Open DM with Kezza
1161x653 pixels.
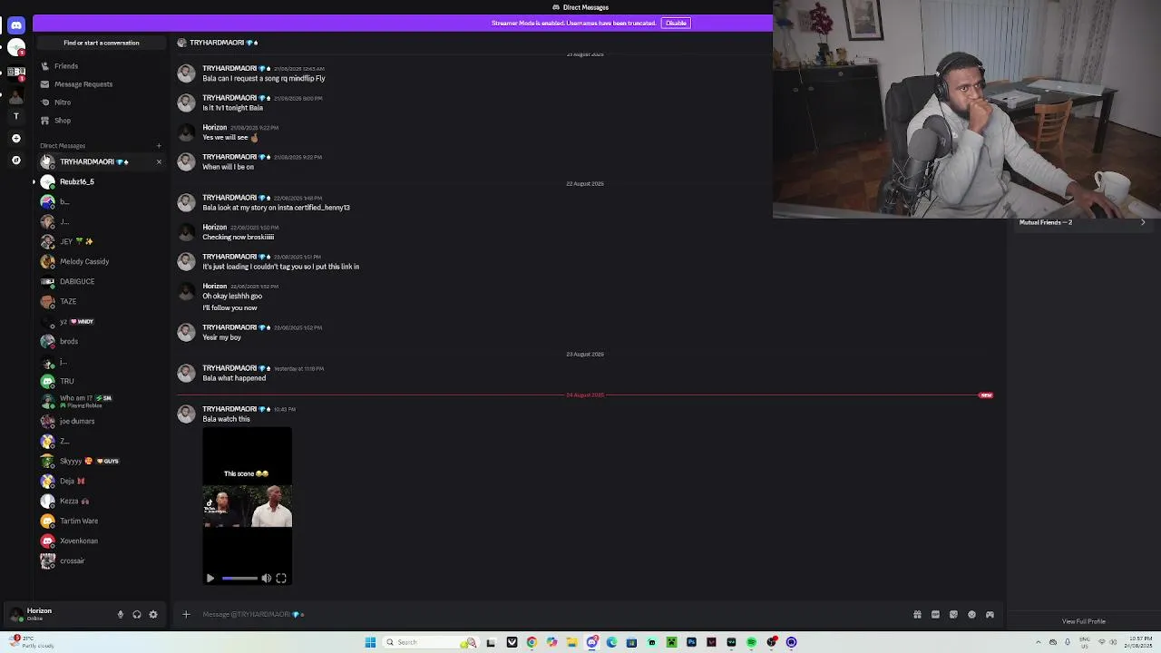click(100, 502)
